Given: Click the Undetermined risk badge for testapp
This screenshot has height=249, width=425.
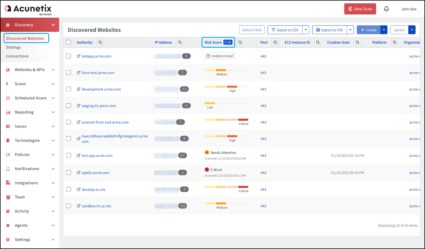Looking at the screenshot, I should (x=220, y=56).
